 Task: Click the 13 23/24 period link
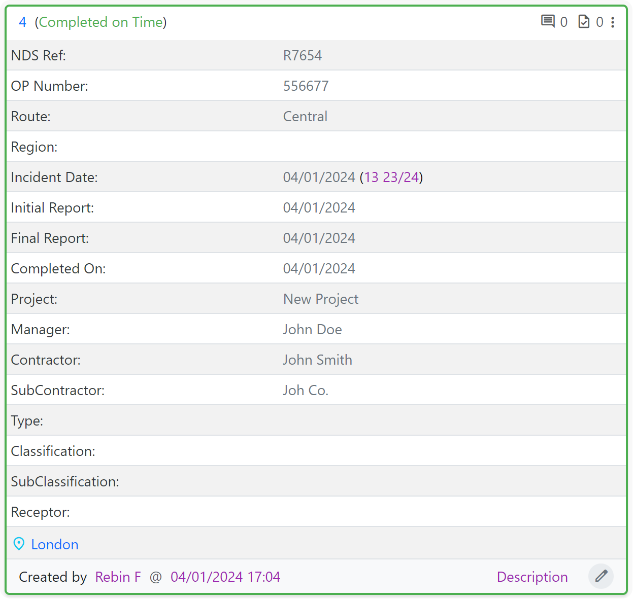(391, 177)
